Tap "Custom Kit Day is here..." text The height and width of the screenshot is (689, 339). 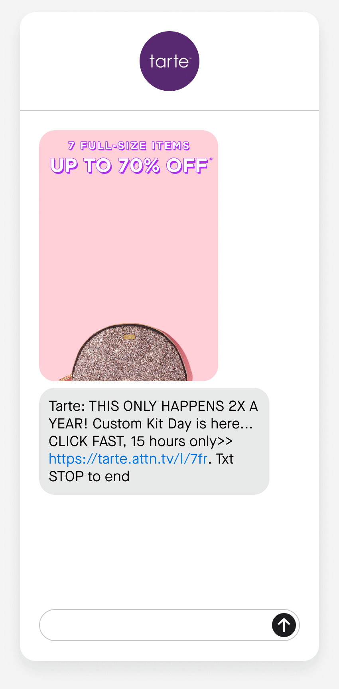[x=173, y=424]
